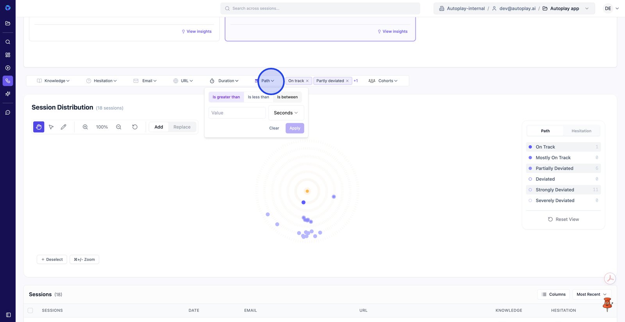
Task: Open the Seconds unit dropdown
Action: [286, 113]
